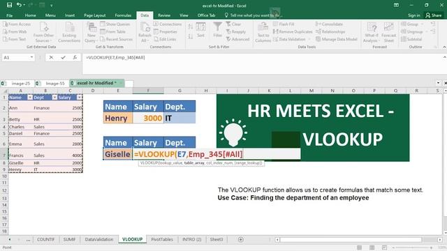The width and height of the screenshot is (447, 251).
Task: Switch to the Page Layout tab
Action: [95, 15]
